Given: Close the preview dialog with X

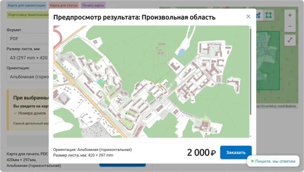Looking at the screenshot, I should (x=248, y=17).
